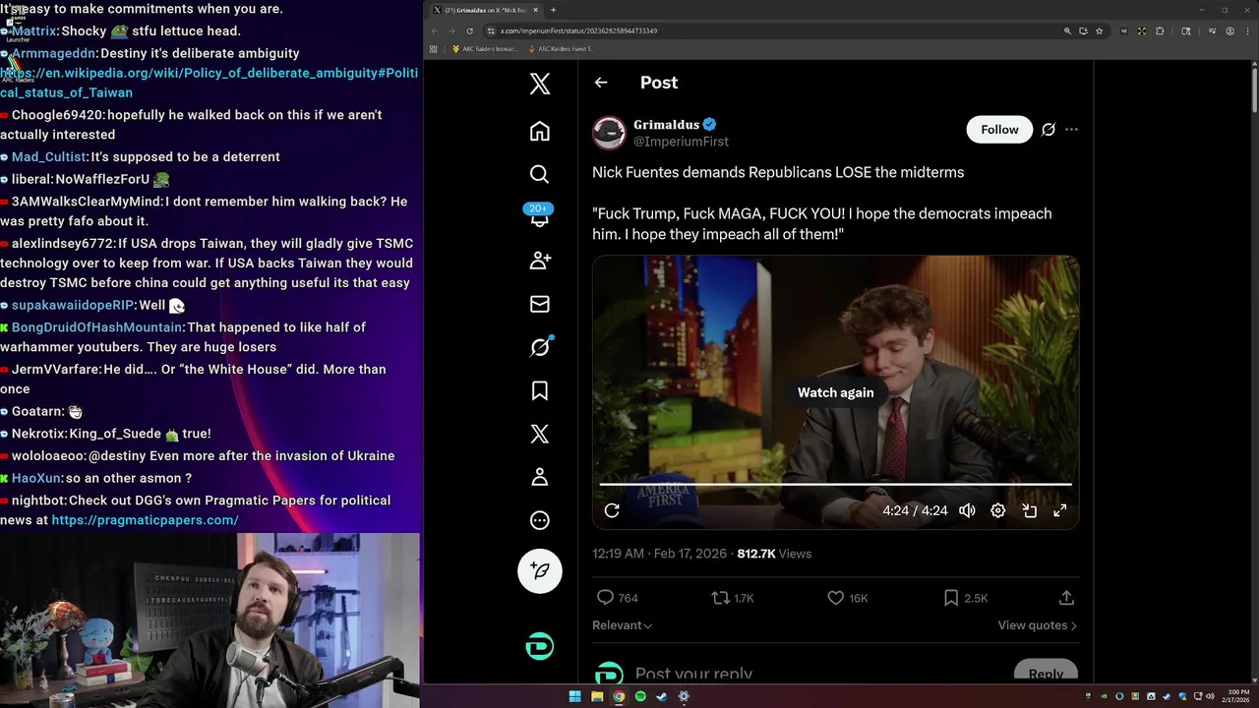The height and width of the screenshot is (708, 1259).
Task: Click the browser back arrow
Action: [x=436, y=31]
